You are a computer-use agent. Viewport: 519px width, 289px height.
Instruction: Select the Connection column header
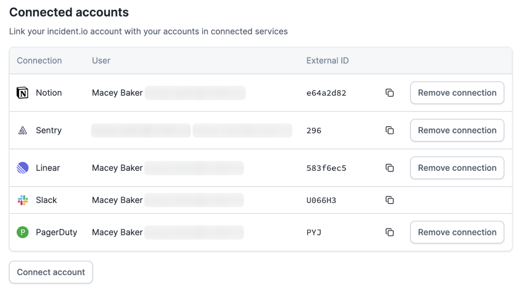point(39,61)
